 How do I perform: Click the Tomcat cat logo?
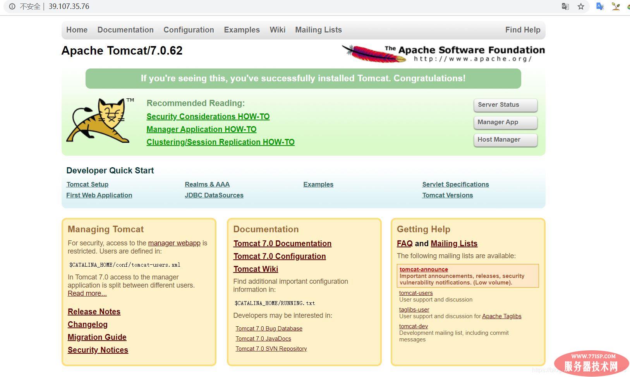(100, 120)
